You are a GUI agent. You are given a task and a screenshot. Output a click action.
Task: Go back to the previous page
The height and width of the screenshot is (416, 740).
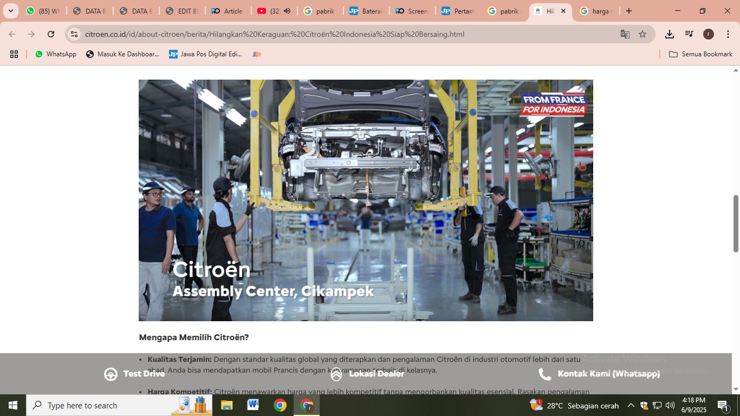pyautogui.click(x=12, y=34)
